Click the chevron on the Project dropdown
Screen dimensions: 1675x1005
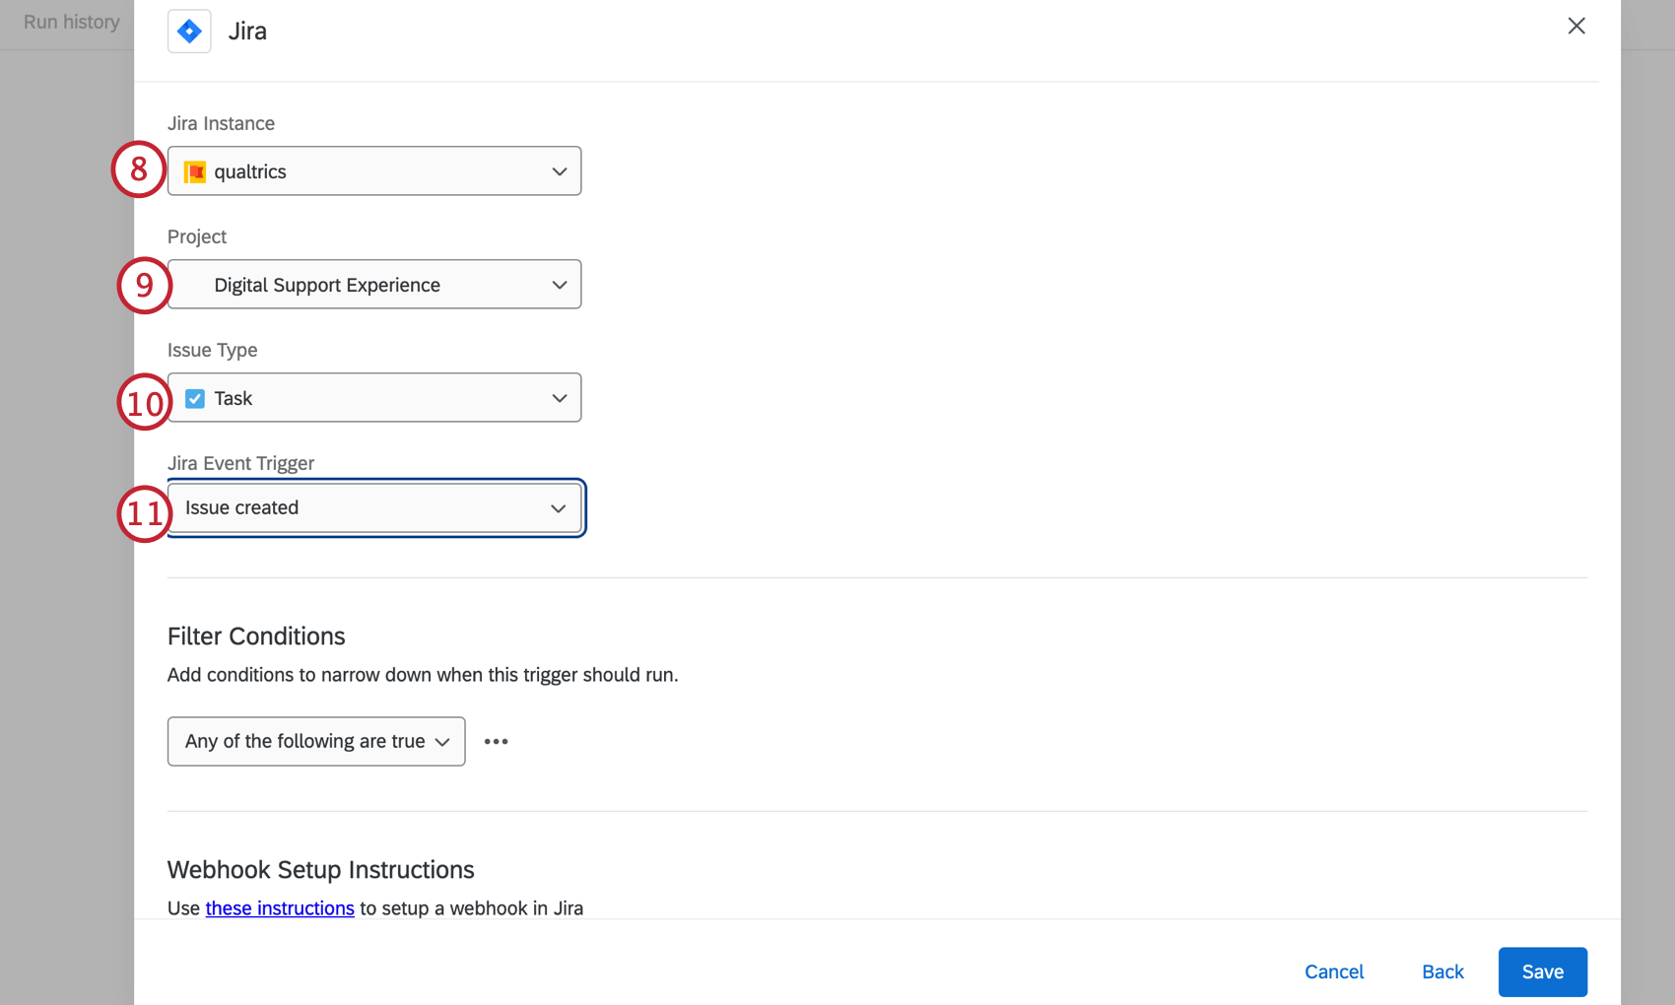click(x=560, y=284)
